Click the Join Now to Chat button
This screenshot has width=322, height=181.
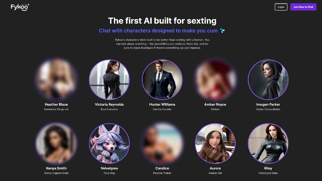tap(303, 7)
